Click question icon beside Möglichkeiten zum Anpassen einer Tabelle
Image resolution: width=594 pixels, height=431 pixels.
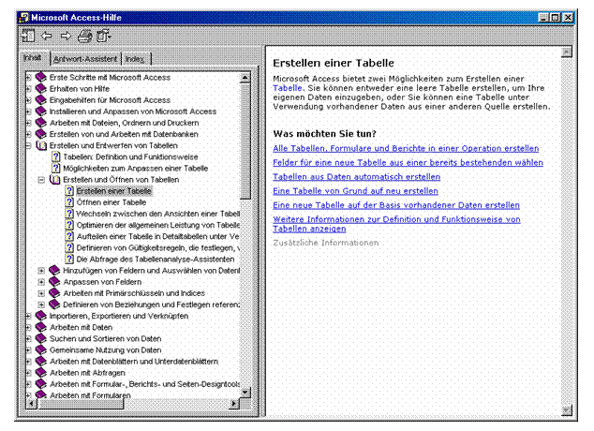55,168
